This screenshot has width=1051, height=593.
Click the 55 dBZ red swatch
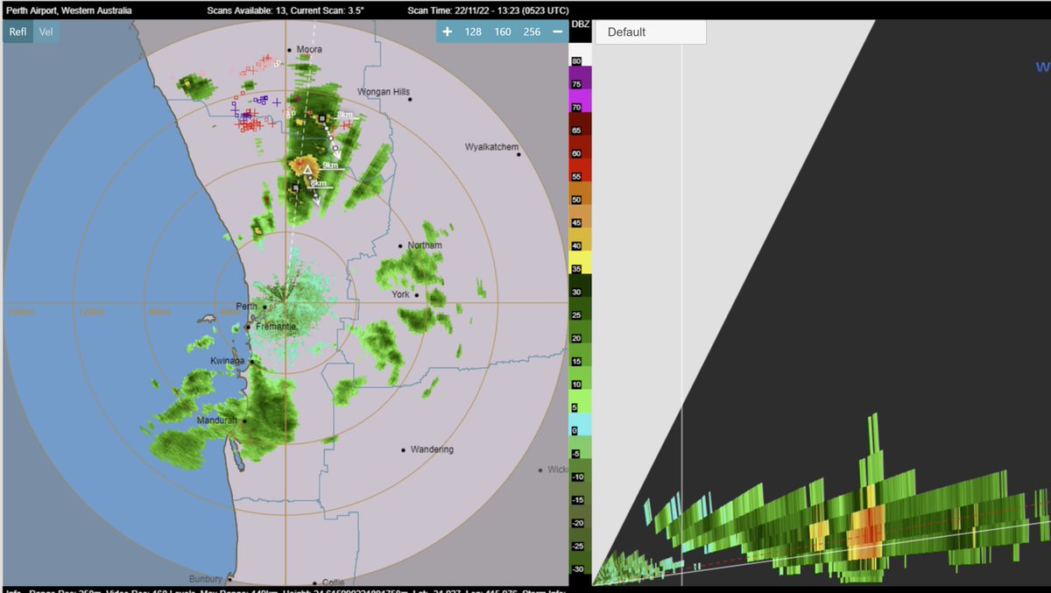581,170
